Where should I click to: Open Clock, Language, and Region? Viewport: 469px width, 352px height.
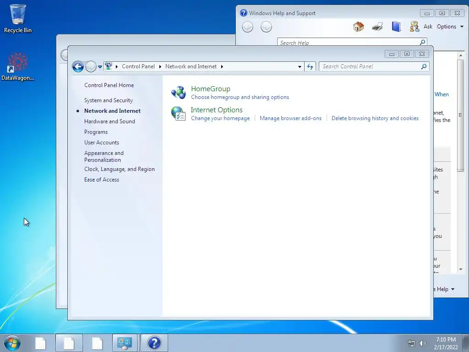click(x=120, y=169)
